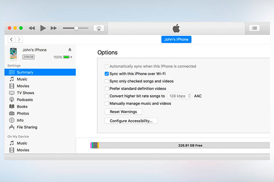Open Summary in the Settings sidebar
The height and width of the screenshot is (182, 274).
tap(40, 72)
